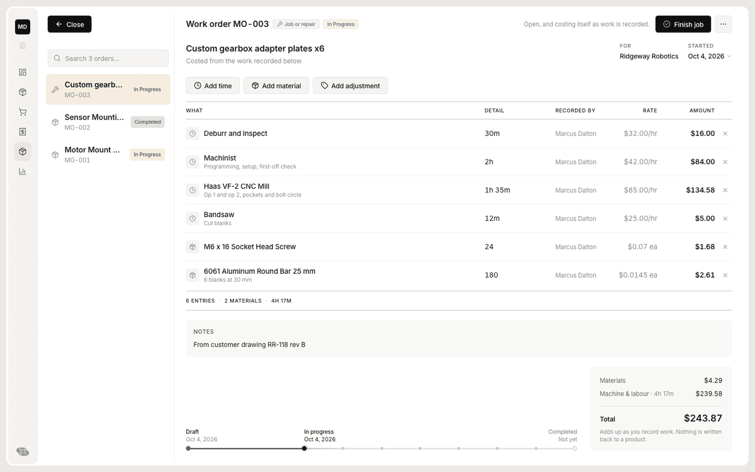Click the magnifier icon in order search
This screenshot has height=472, width=755.
57,59
